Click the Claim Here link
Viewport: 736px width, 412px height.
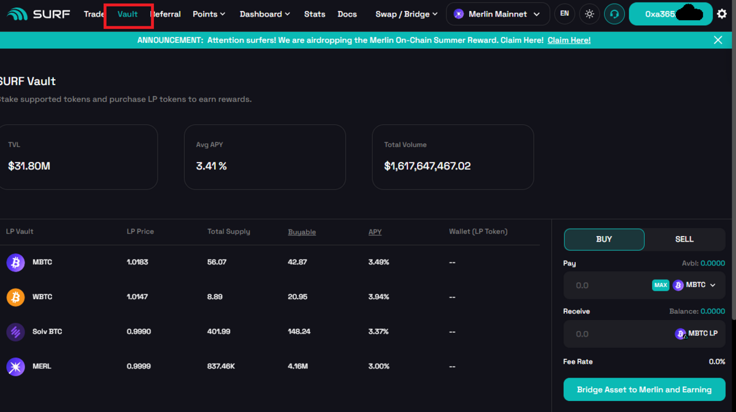click(x=569, y=40)
